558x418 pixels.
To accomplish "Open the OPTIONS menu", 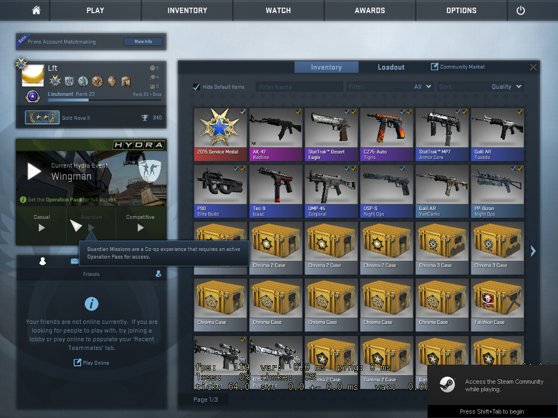I will [461, 10].
